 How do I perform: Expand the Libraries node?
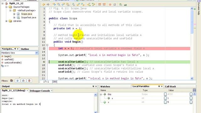coord(6,21)
